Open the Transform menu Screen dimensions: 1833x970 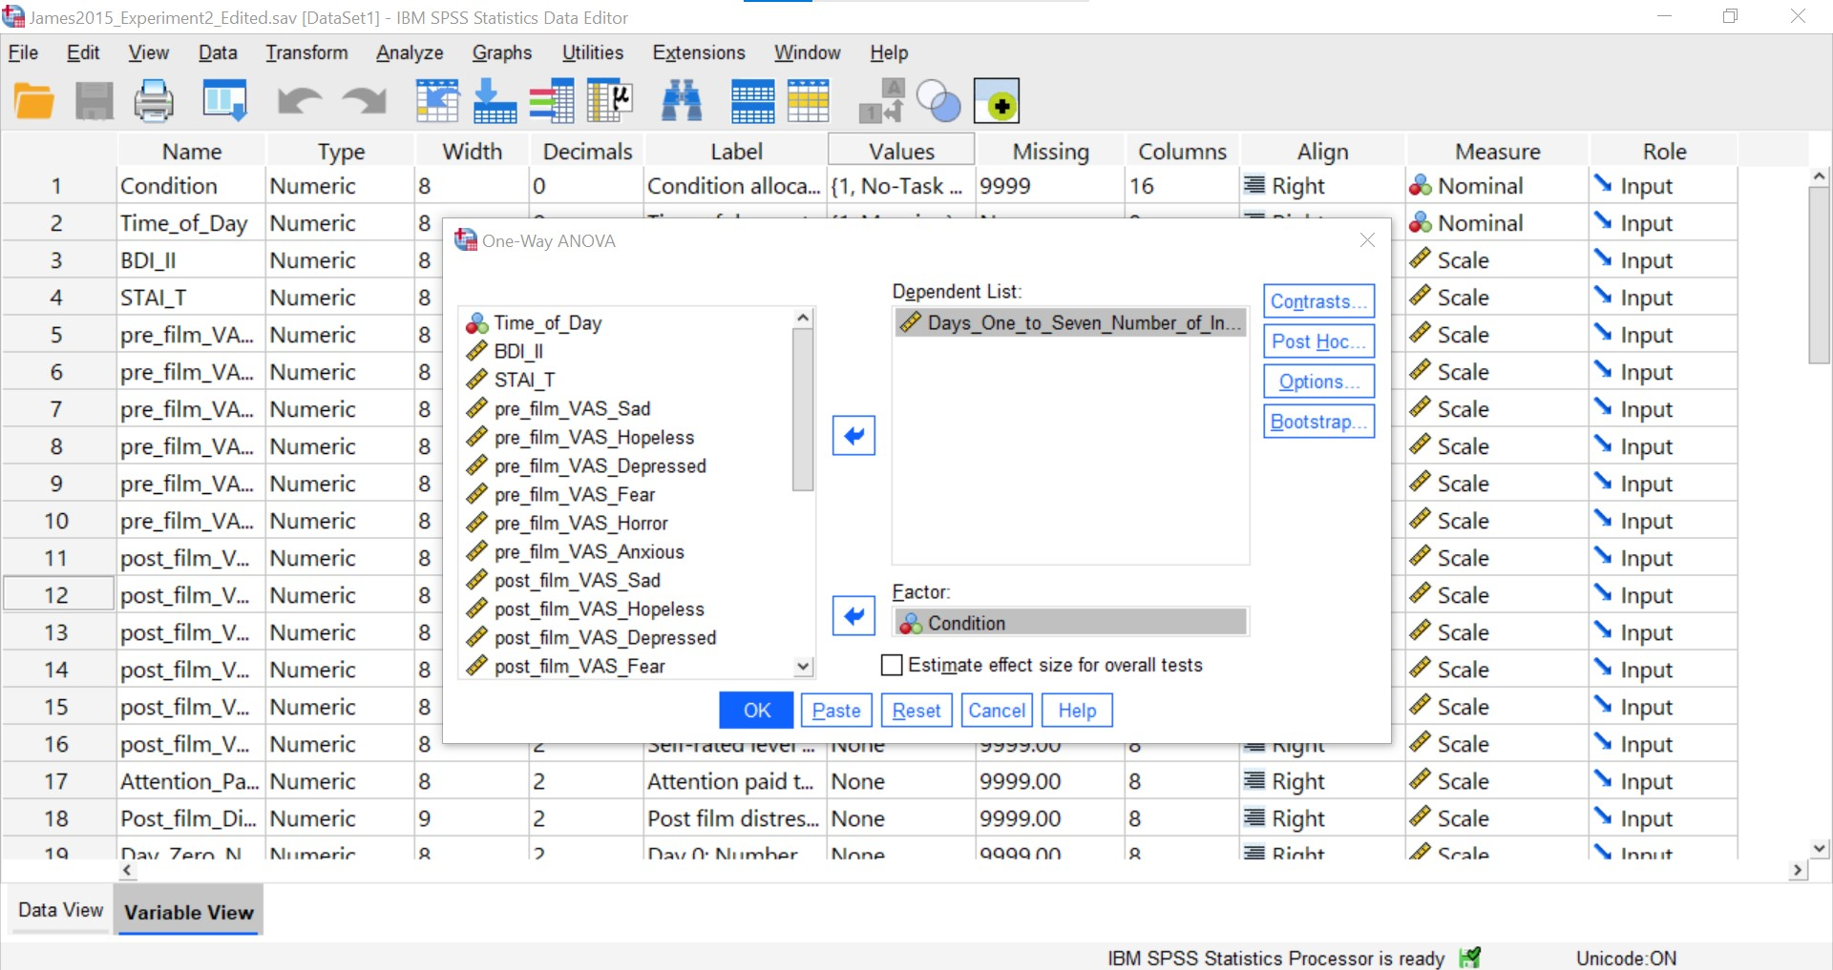click(306, 52)
